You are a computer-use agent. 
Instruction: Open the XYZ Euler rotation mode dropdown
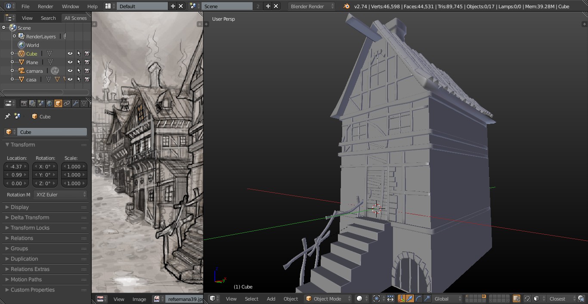click(x=60, y=195)
